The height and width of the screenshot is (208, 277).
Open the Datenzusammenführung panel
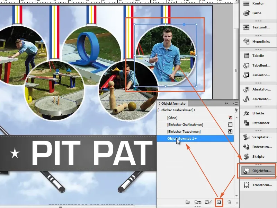click(258, 147)
